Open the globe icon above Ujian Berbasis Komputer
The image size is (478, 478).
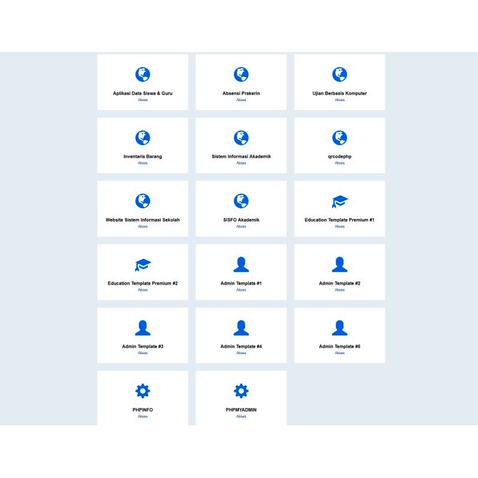[x=339, y=74]
